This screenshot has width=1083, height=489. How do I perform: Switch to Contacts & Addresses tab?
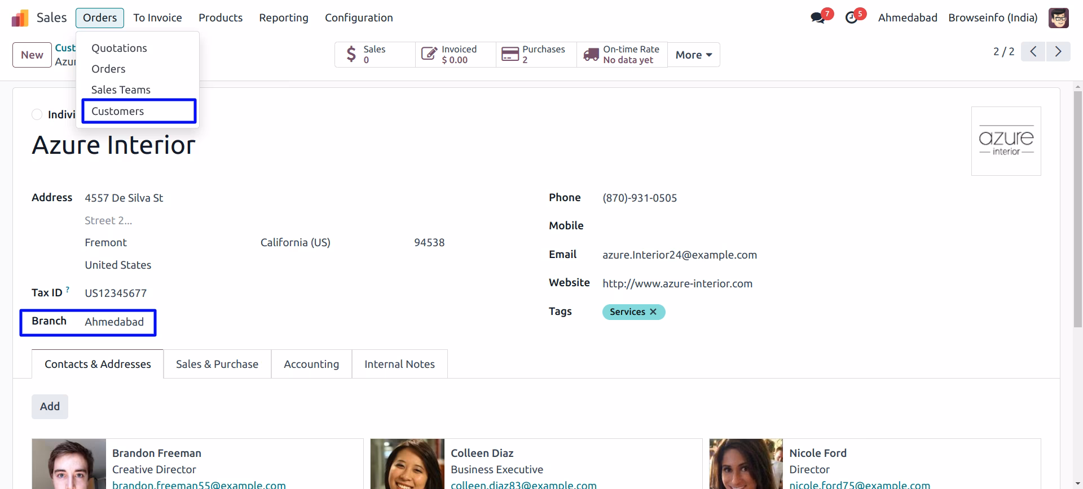[98, 364]
